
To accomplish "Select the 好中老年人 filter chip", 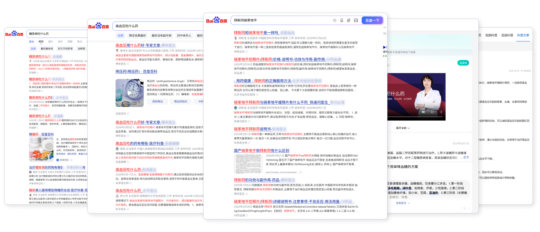I will [x=184, y=36].
